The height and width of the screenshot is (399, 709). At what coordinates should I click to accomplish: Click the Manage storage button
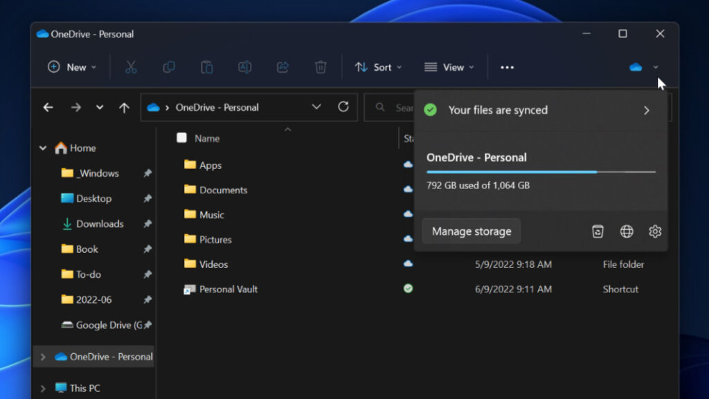tap(471, 231)
